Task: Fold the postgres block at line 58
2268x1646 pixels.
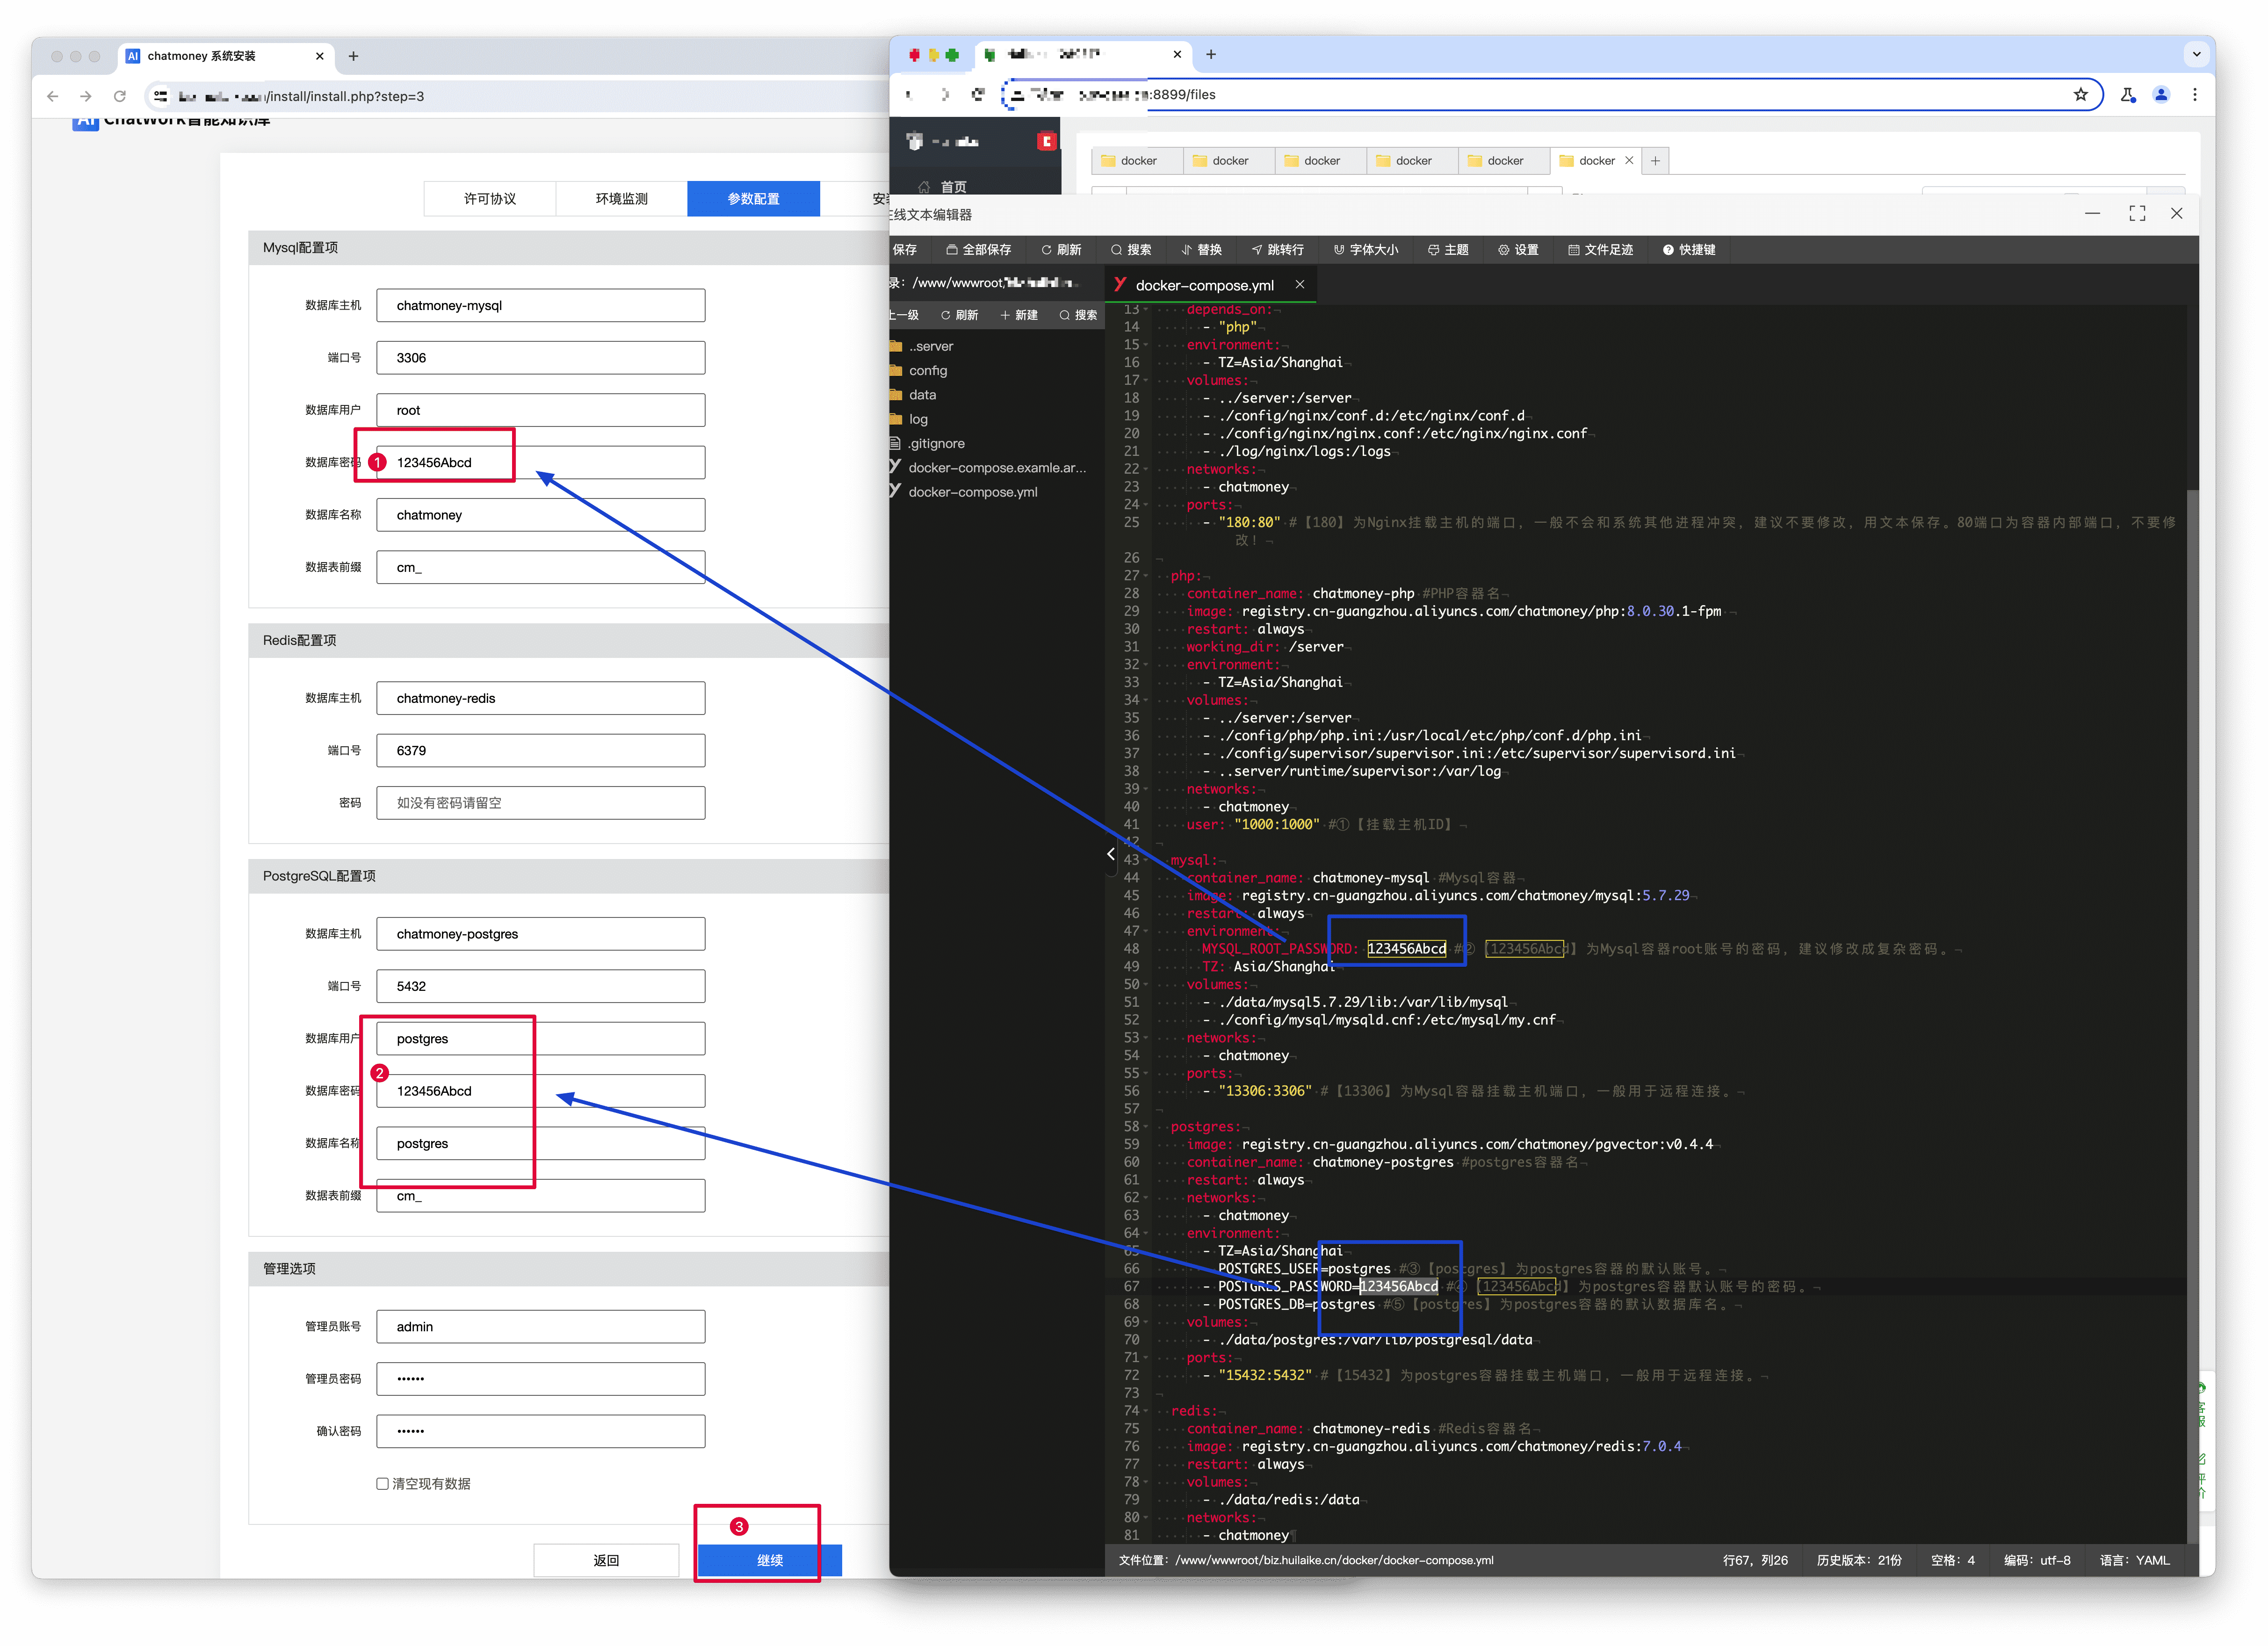Action: tap(1146, 1127)
